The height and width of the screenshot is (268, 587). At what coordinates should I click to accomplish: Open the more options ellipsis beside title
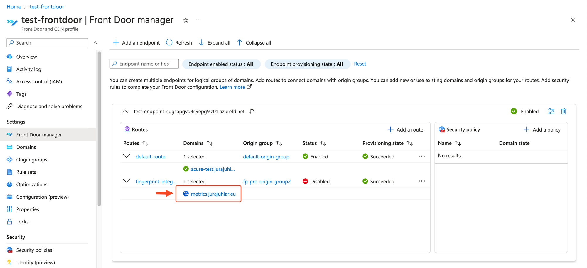pyautogui.click(x=198, y=20)
